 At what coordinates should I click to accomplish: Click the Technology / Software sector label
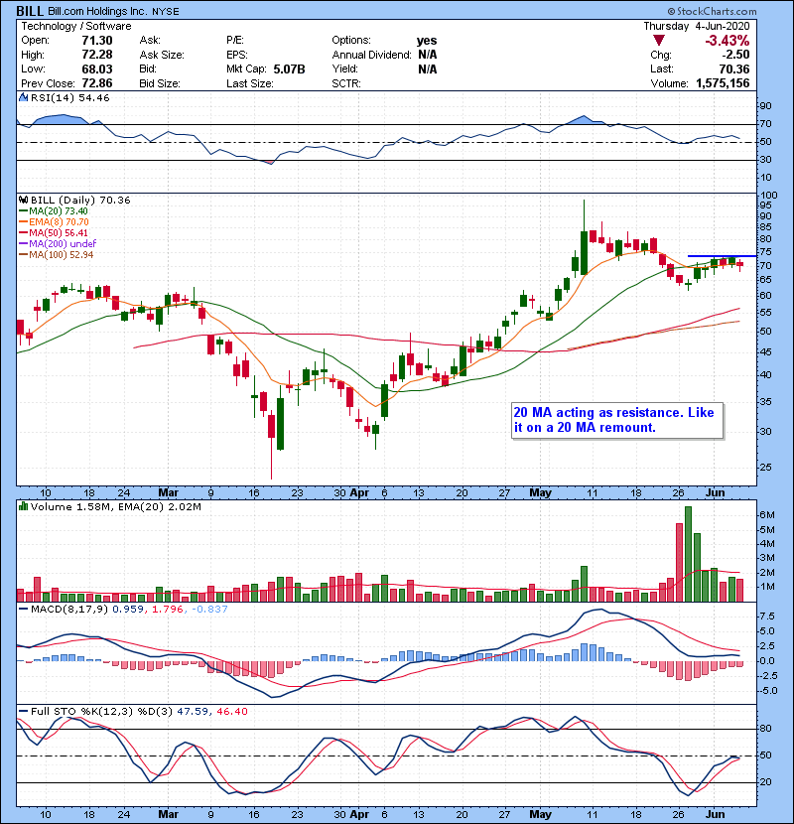pyautogui.click(x=76, y=26)
